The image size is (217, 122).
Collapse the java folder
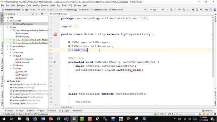click(8, 27)
